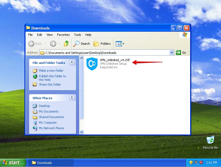Open the Favorites menu

pos(63,35)
